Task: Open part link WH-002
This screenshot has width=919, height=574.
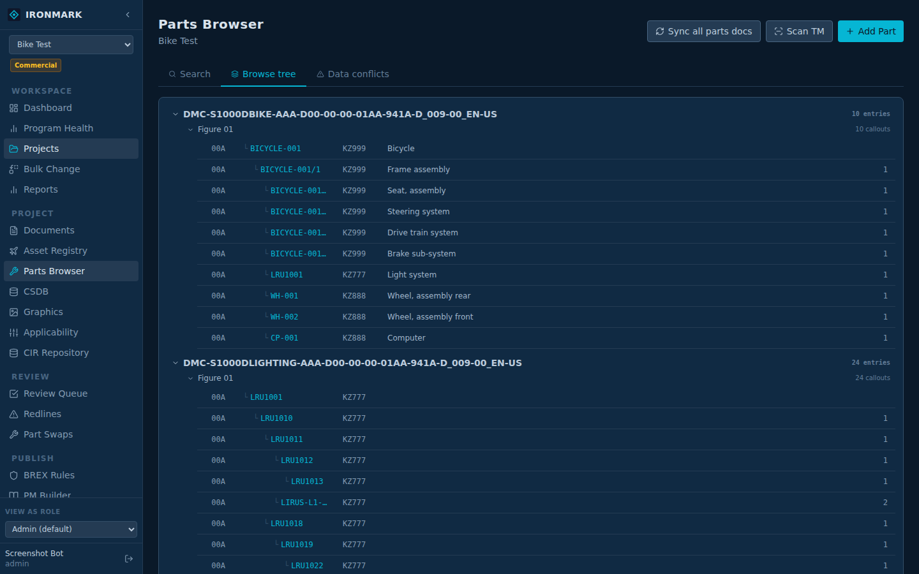Action: tap(285, 317)
